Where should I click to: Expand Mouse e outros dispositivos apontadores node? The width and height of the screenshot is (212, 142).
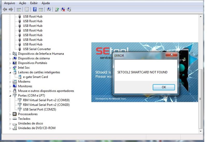click(10, 91)
